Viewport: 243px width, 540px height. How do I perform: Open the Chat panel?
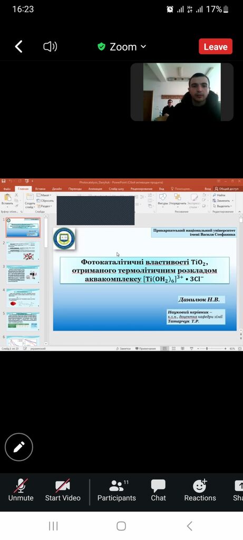(158, 490)
